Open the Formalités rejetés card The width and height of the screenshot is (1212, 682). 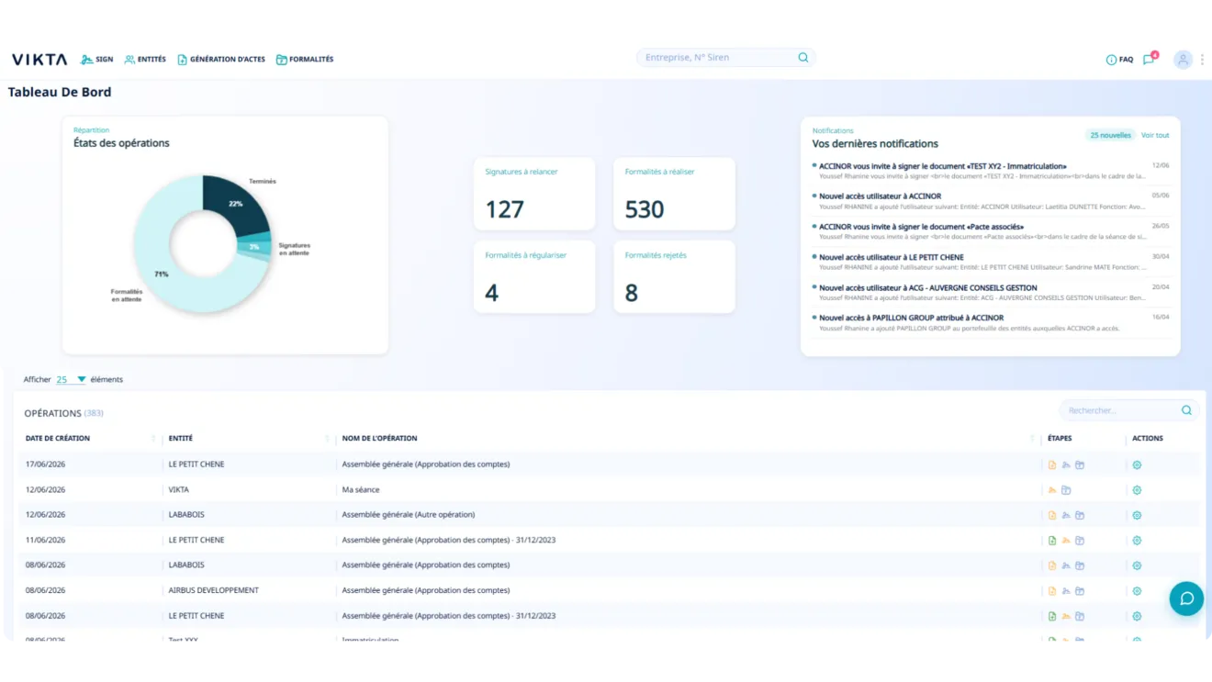[x=674, y=277]
